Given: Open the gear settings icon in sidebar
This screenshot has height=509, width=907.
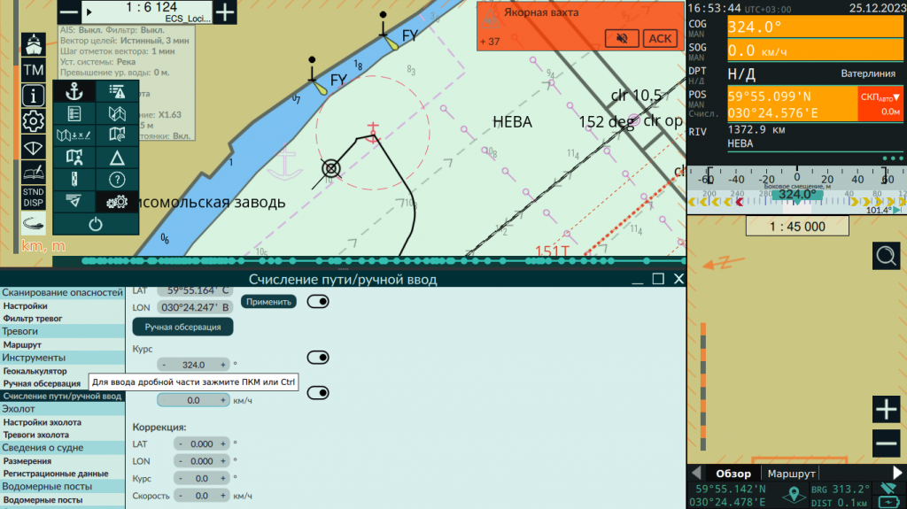Looking at the screenshot, I should pyautogui.click(x=33, y=121).
